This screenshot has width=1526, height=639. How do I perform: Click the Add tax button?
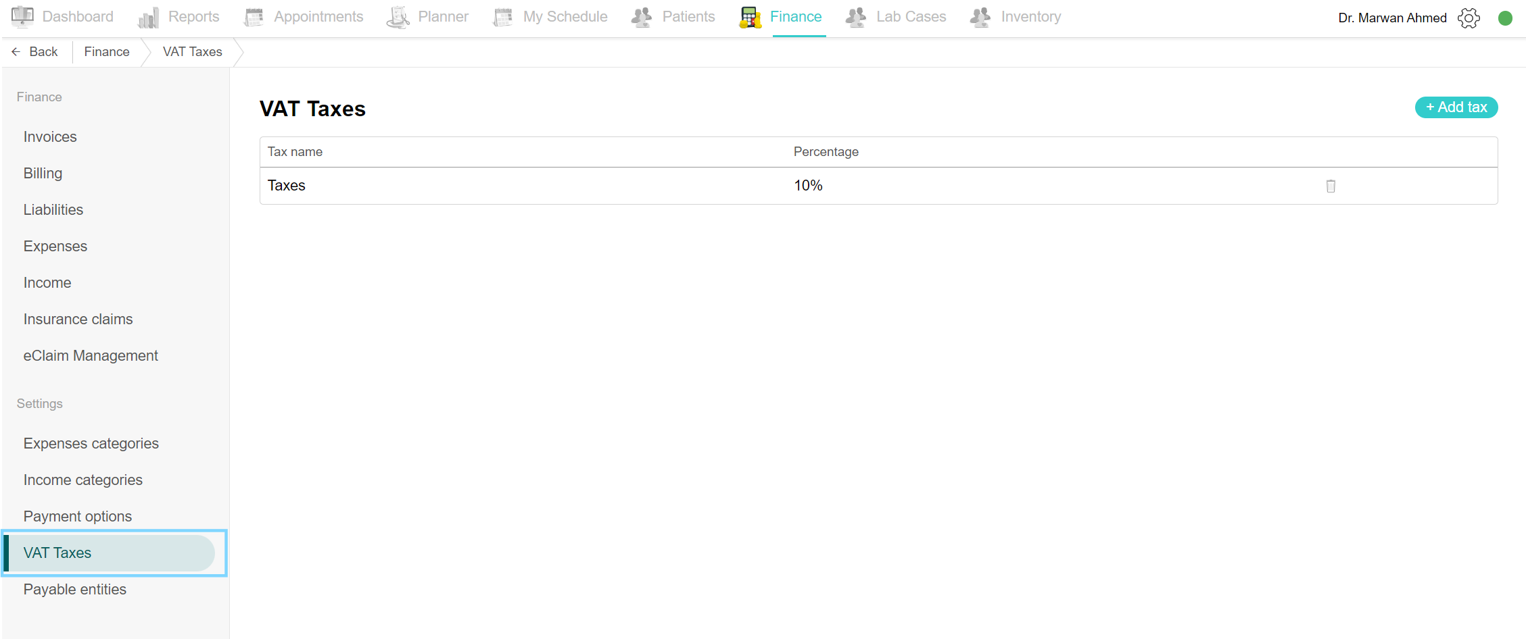tap(1456, 107)
